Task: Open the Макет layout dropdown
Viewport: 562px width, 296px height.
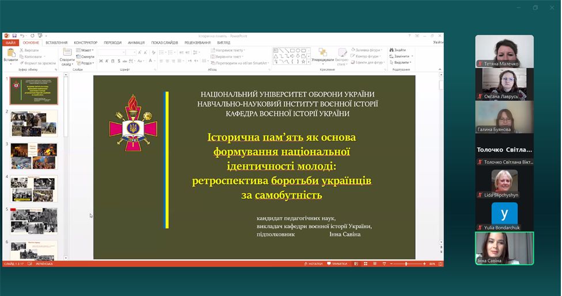Action: [87, 51]
